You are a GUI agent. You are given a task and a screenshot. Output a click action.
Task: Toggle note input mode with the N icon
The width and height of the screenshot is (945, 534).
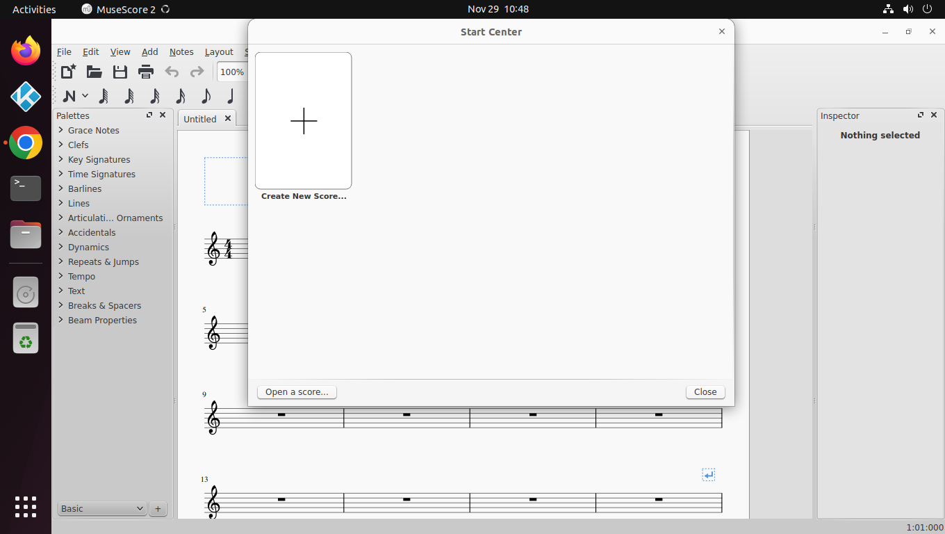pos(70,96)
